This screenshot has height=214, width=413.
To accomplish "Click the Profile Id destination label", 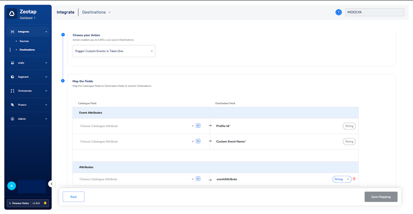I will coord(223,126).
